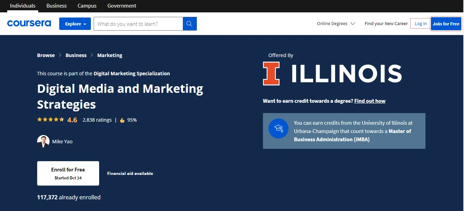This screenshot has height=211, width=464.
Task: Open the Campus tab
Action: [87, 6]
